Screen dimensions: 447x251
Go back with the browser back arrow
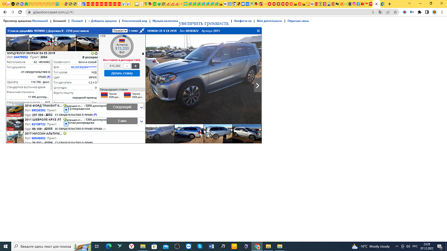[x=5, y=12]
